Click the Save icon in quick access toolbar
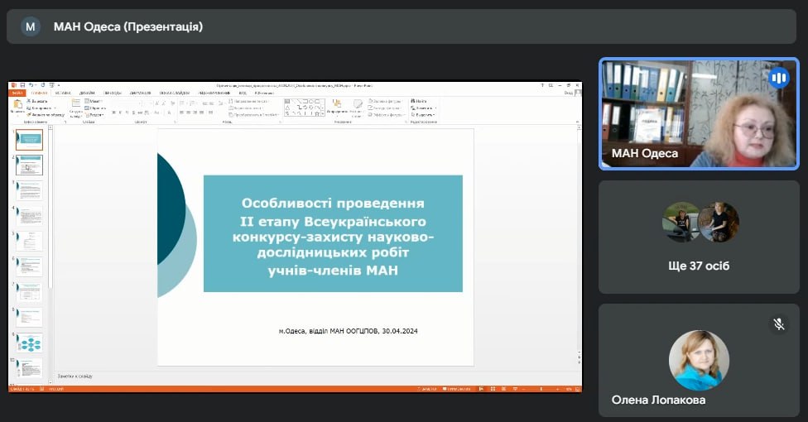Image resolution: width=808 pixels, height=422 pixels. pos(22,85)
